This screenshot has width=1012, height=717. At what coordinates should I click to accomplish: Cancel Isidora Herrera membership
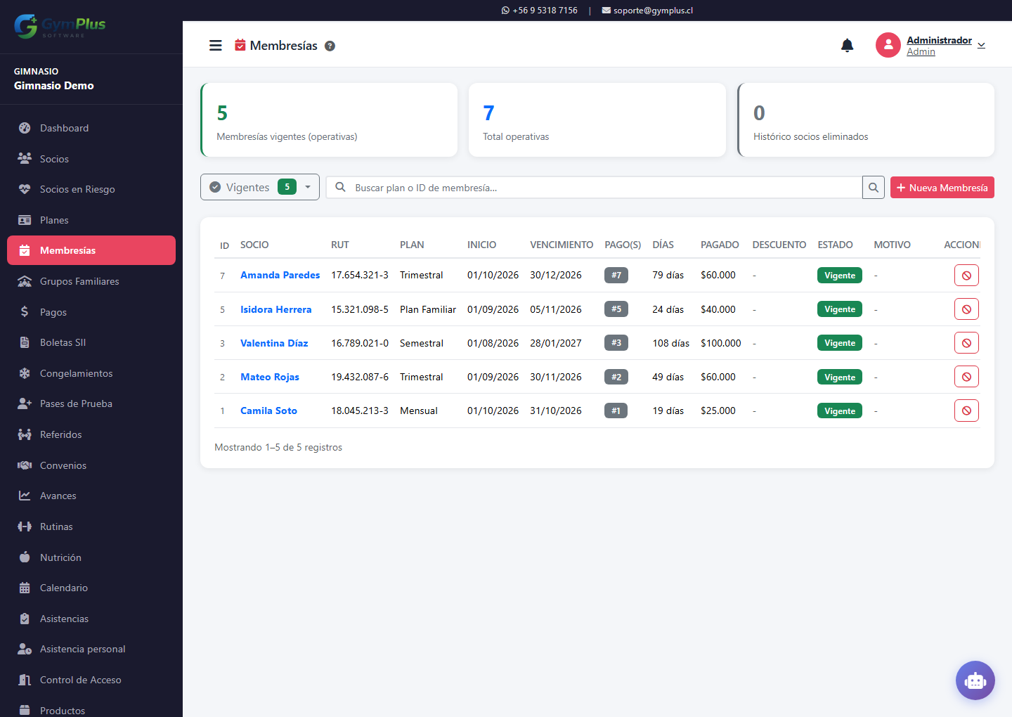click(x=966, y=309)
